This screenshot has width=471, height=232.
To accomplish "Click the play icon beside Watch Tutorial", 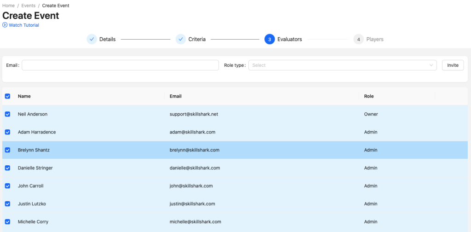I will [5, 25].
